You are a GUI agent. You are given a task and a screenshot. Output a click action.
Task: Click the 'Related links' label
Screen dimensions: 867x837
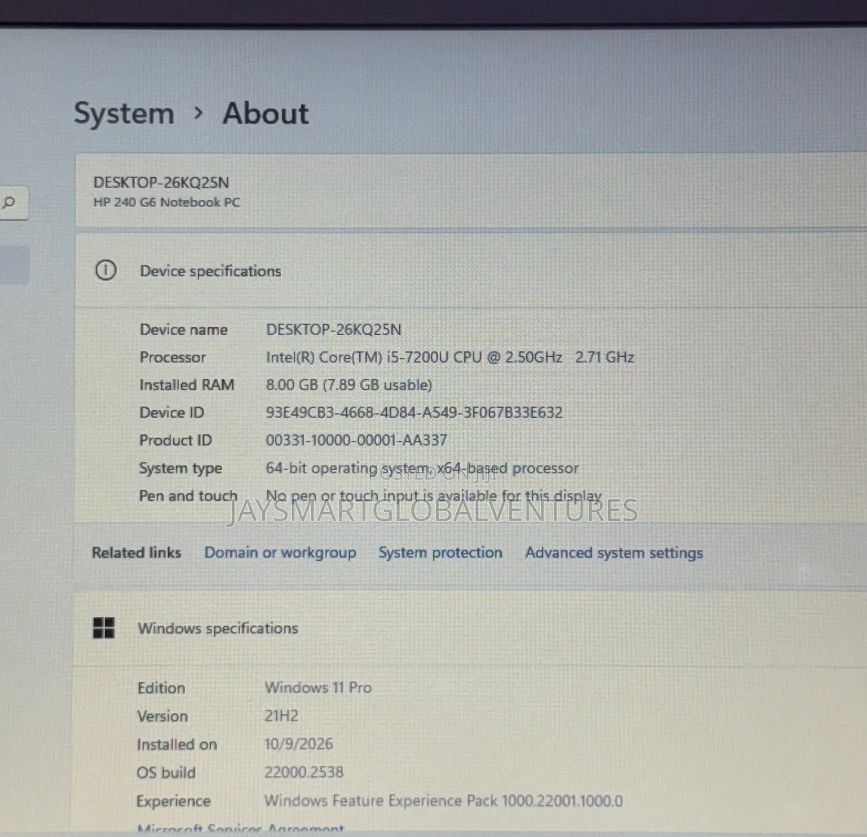[x=137, y=553]
